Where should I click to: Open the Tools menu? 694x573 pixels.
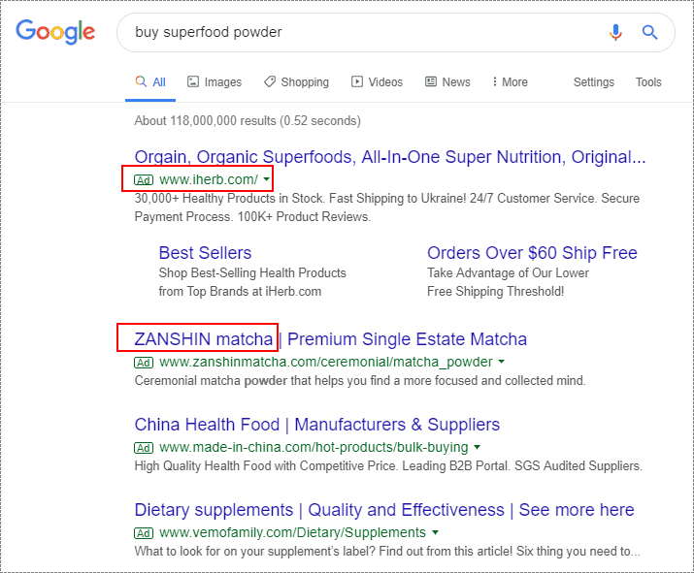point(648,81)
